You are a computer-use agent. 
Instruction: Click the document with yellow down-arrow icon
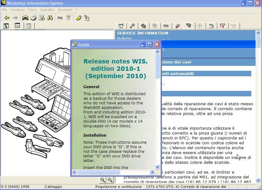point(42,18)
